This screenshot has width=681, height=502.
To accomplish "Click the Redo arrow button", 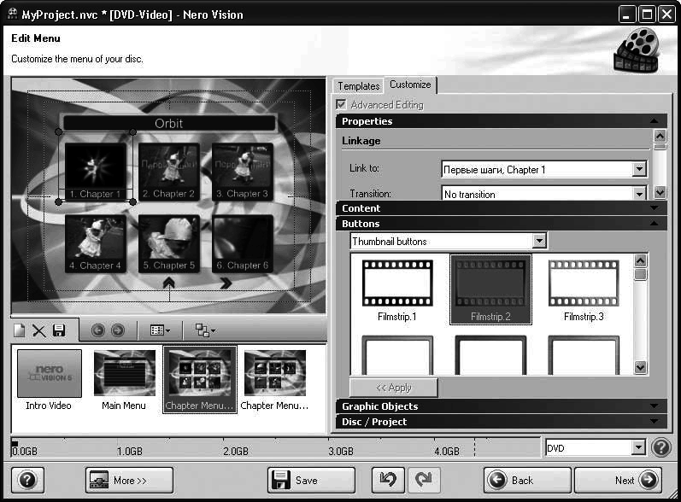I will click(x=423, y=480).
